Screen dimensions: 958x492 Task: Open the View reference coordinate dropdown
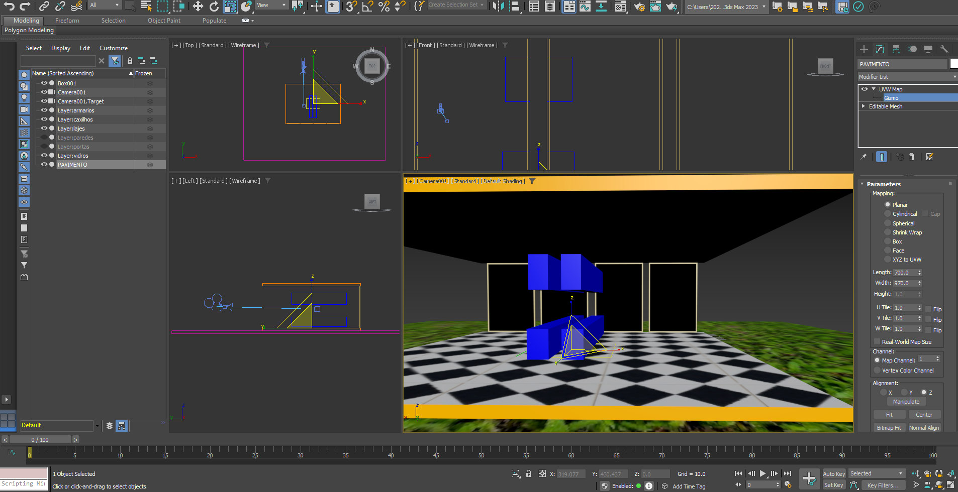271,6
